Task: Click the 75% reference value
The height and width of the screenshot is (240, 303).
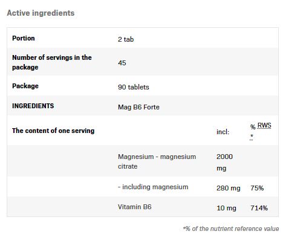Action: coord(257,188)
